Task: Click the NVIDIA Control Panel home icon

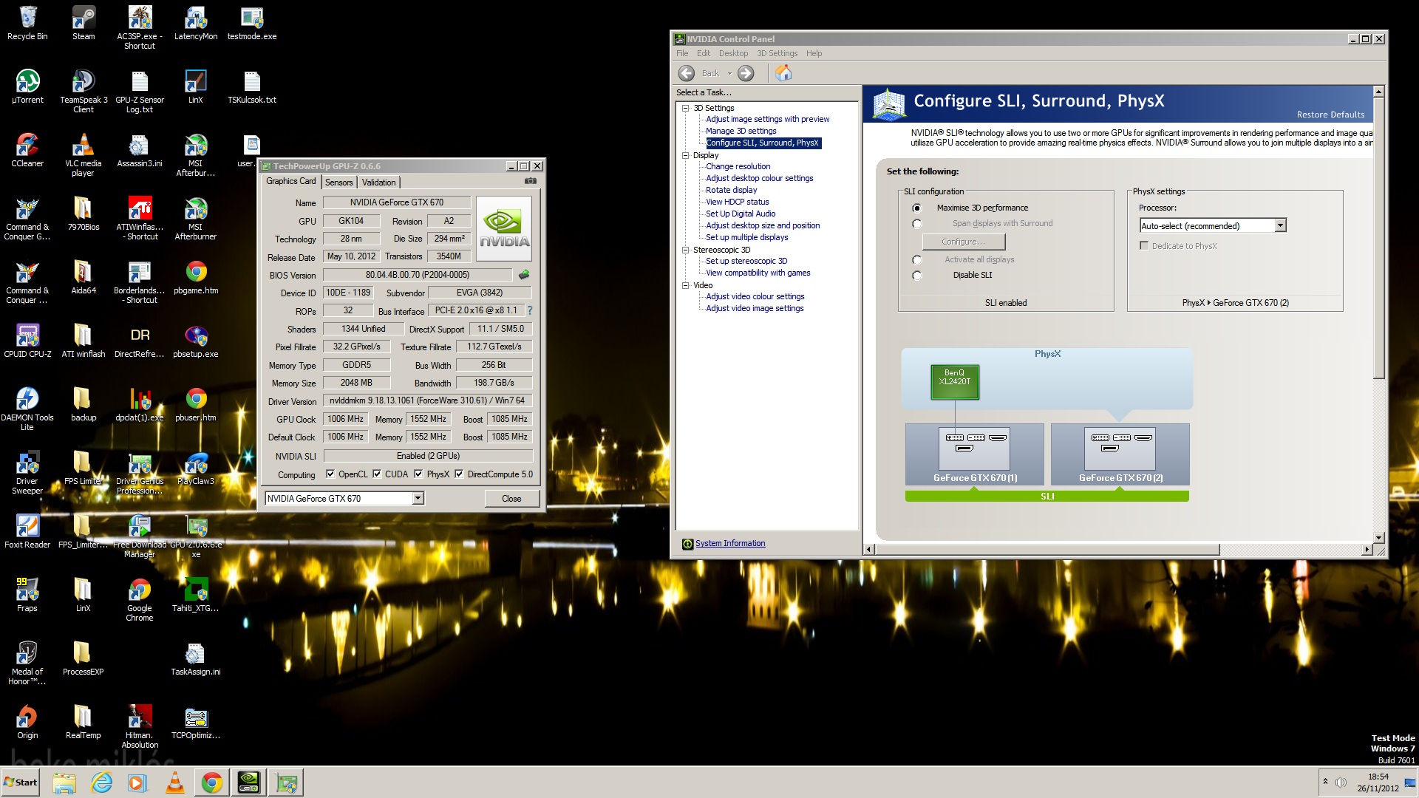Action: point(783,73)
